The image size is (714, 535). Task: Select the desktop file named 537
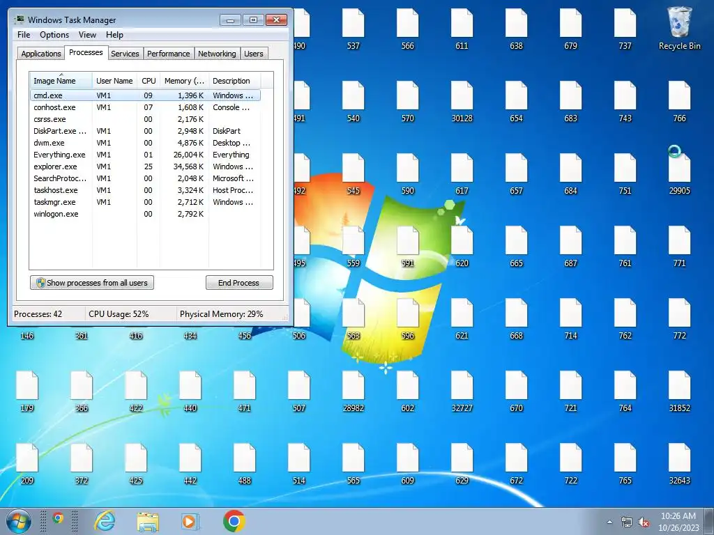353,28
